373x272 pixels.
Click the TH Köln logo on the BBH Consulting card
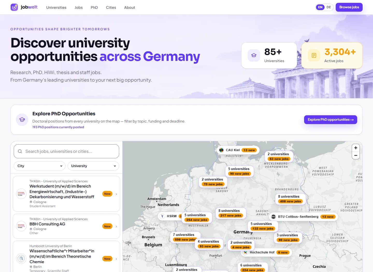pos(21,226)
